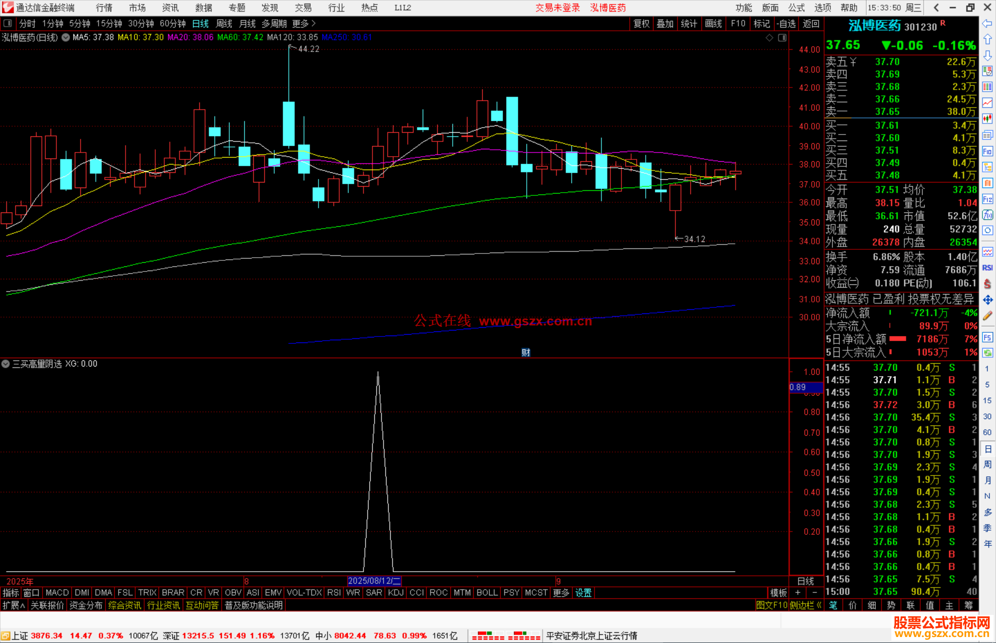Viewport: 996px width, 643px height.
Task: Open the -自选 watchlist option
Action: (786, 24)
